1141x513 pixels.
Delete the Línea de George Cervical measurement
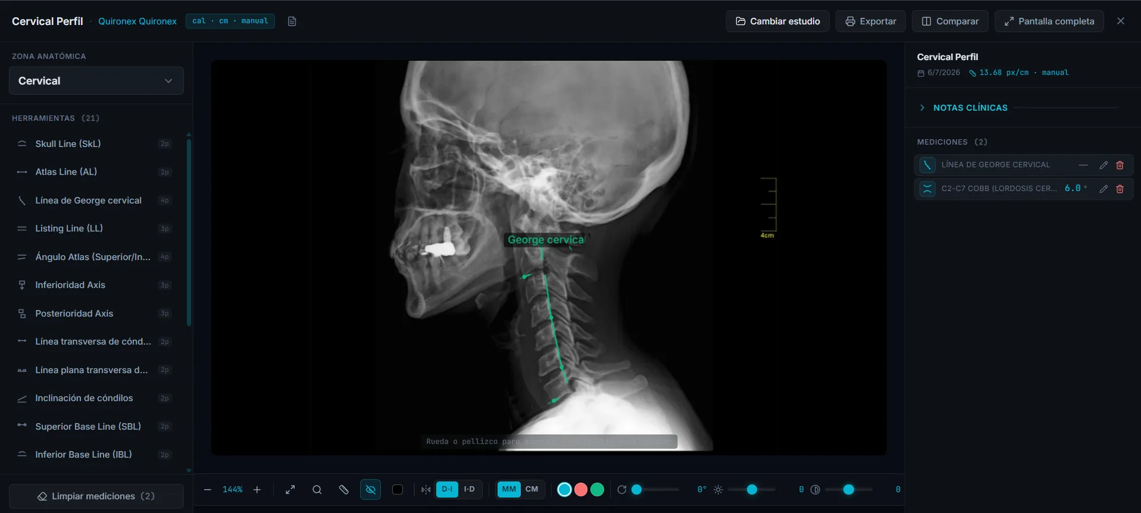click(x=1120, y=165)
